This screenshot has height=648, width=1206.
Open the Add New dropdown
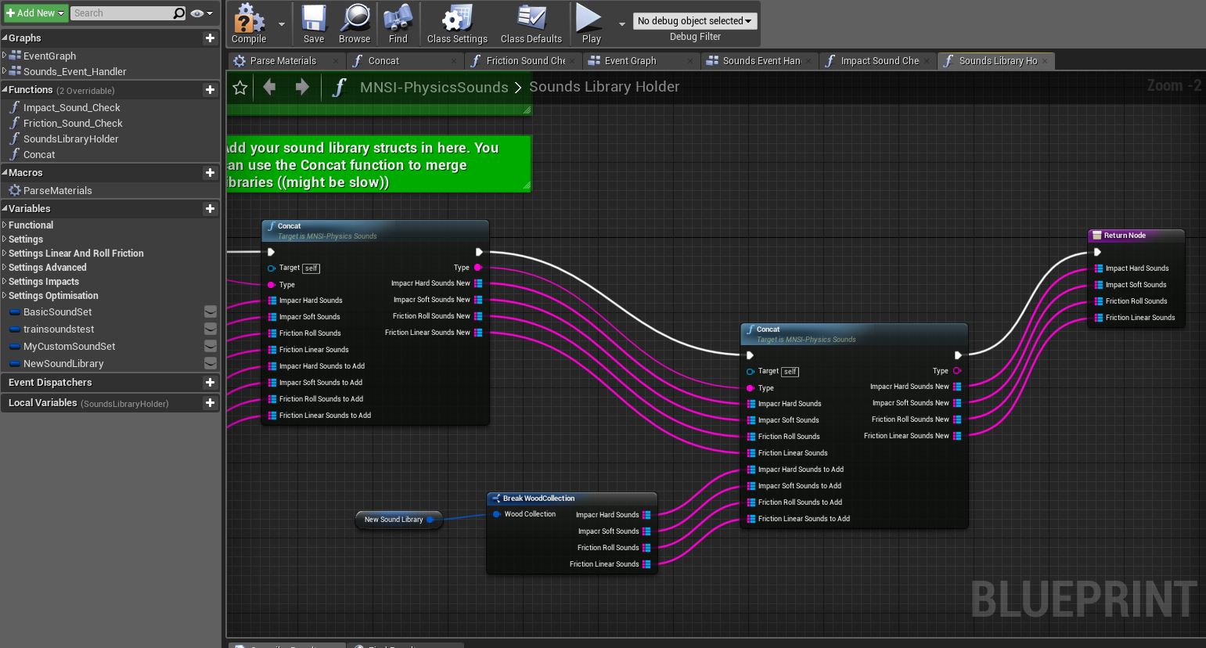coord(35,13)
